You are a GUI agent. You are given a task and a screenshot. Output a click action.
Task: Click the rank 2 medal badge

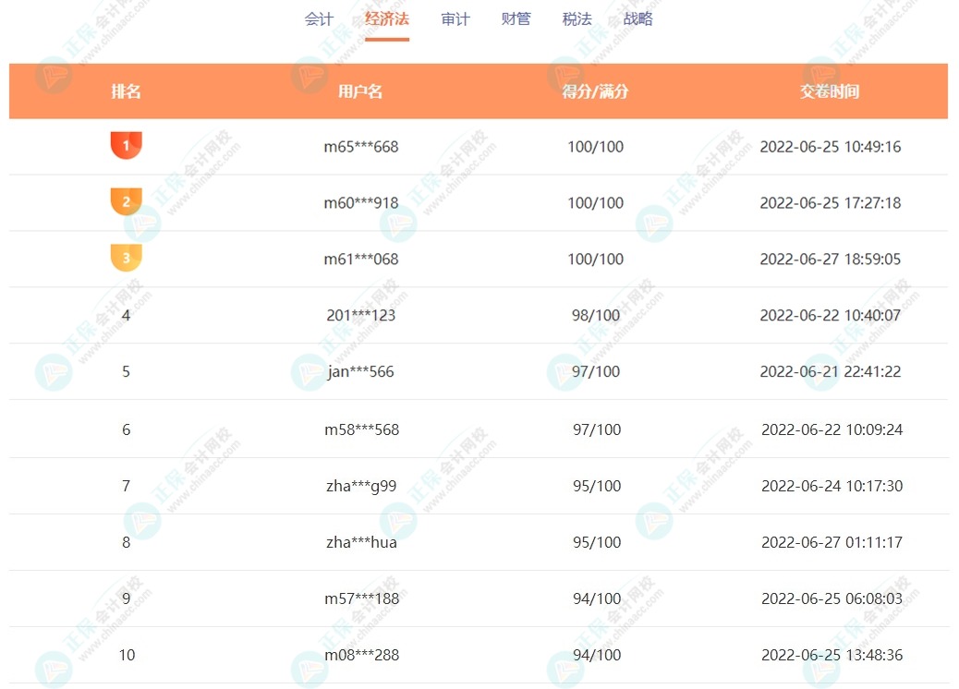click(x=126, y=201)
